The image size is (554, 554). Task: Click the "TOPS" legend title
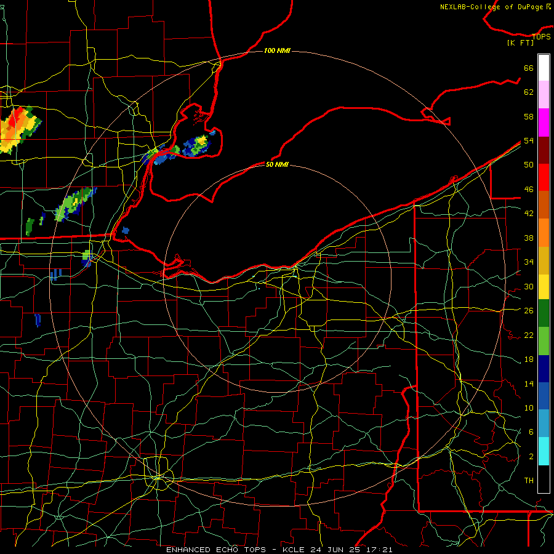tap(541, 36)
